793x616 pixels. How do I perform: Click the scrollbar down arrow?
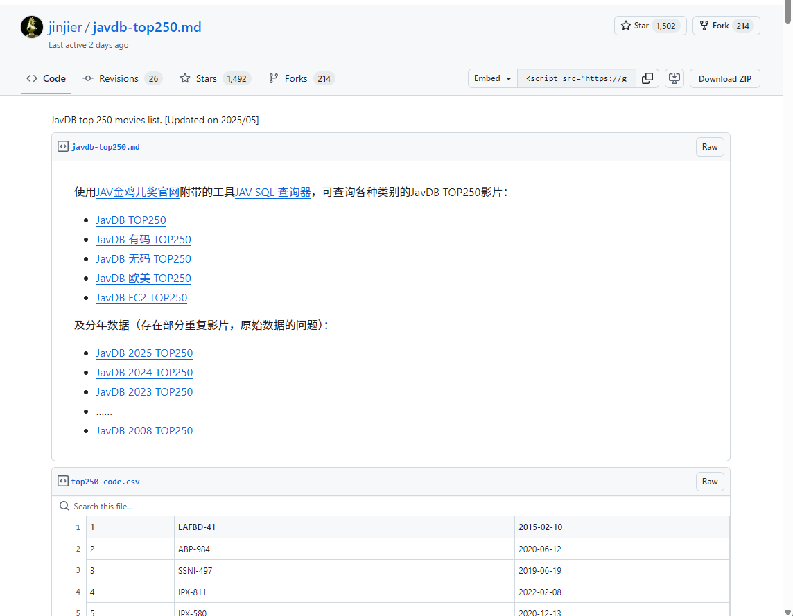point(788,612)
